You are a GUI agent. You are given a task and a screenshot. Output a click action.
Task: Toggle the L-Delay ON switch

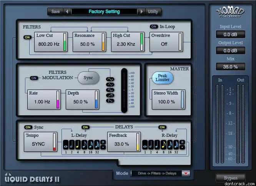85,127
